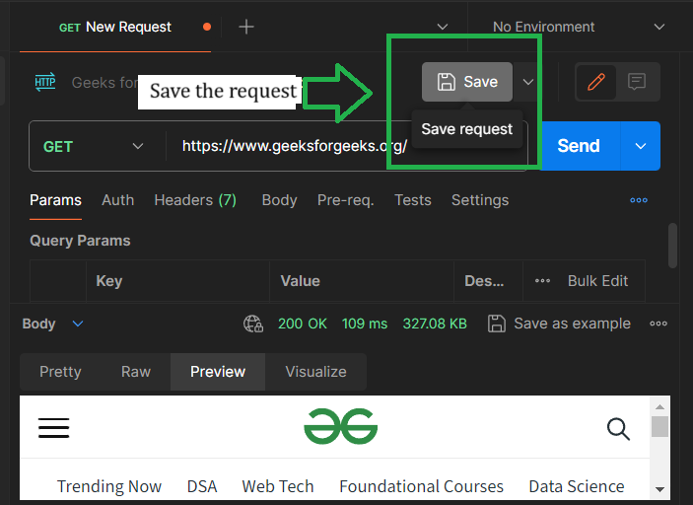The image size is (693, 505).
Task: Click the preview scrollbar down arrow
Action: (659, 489)
